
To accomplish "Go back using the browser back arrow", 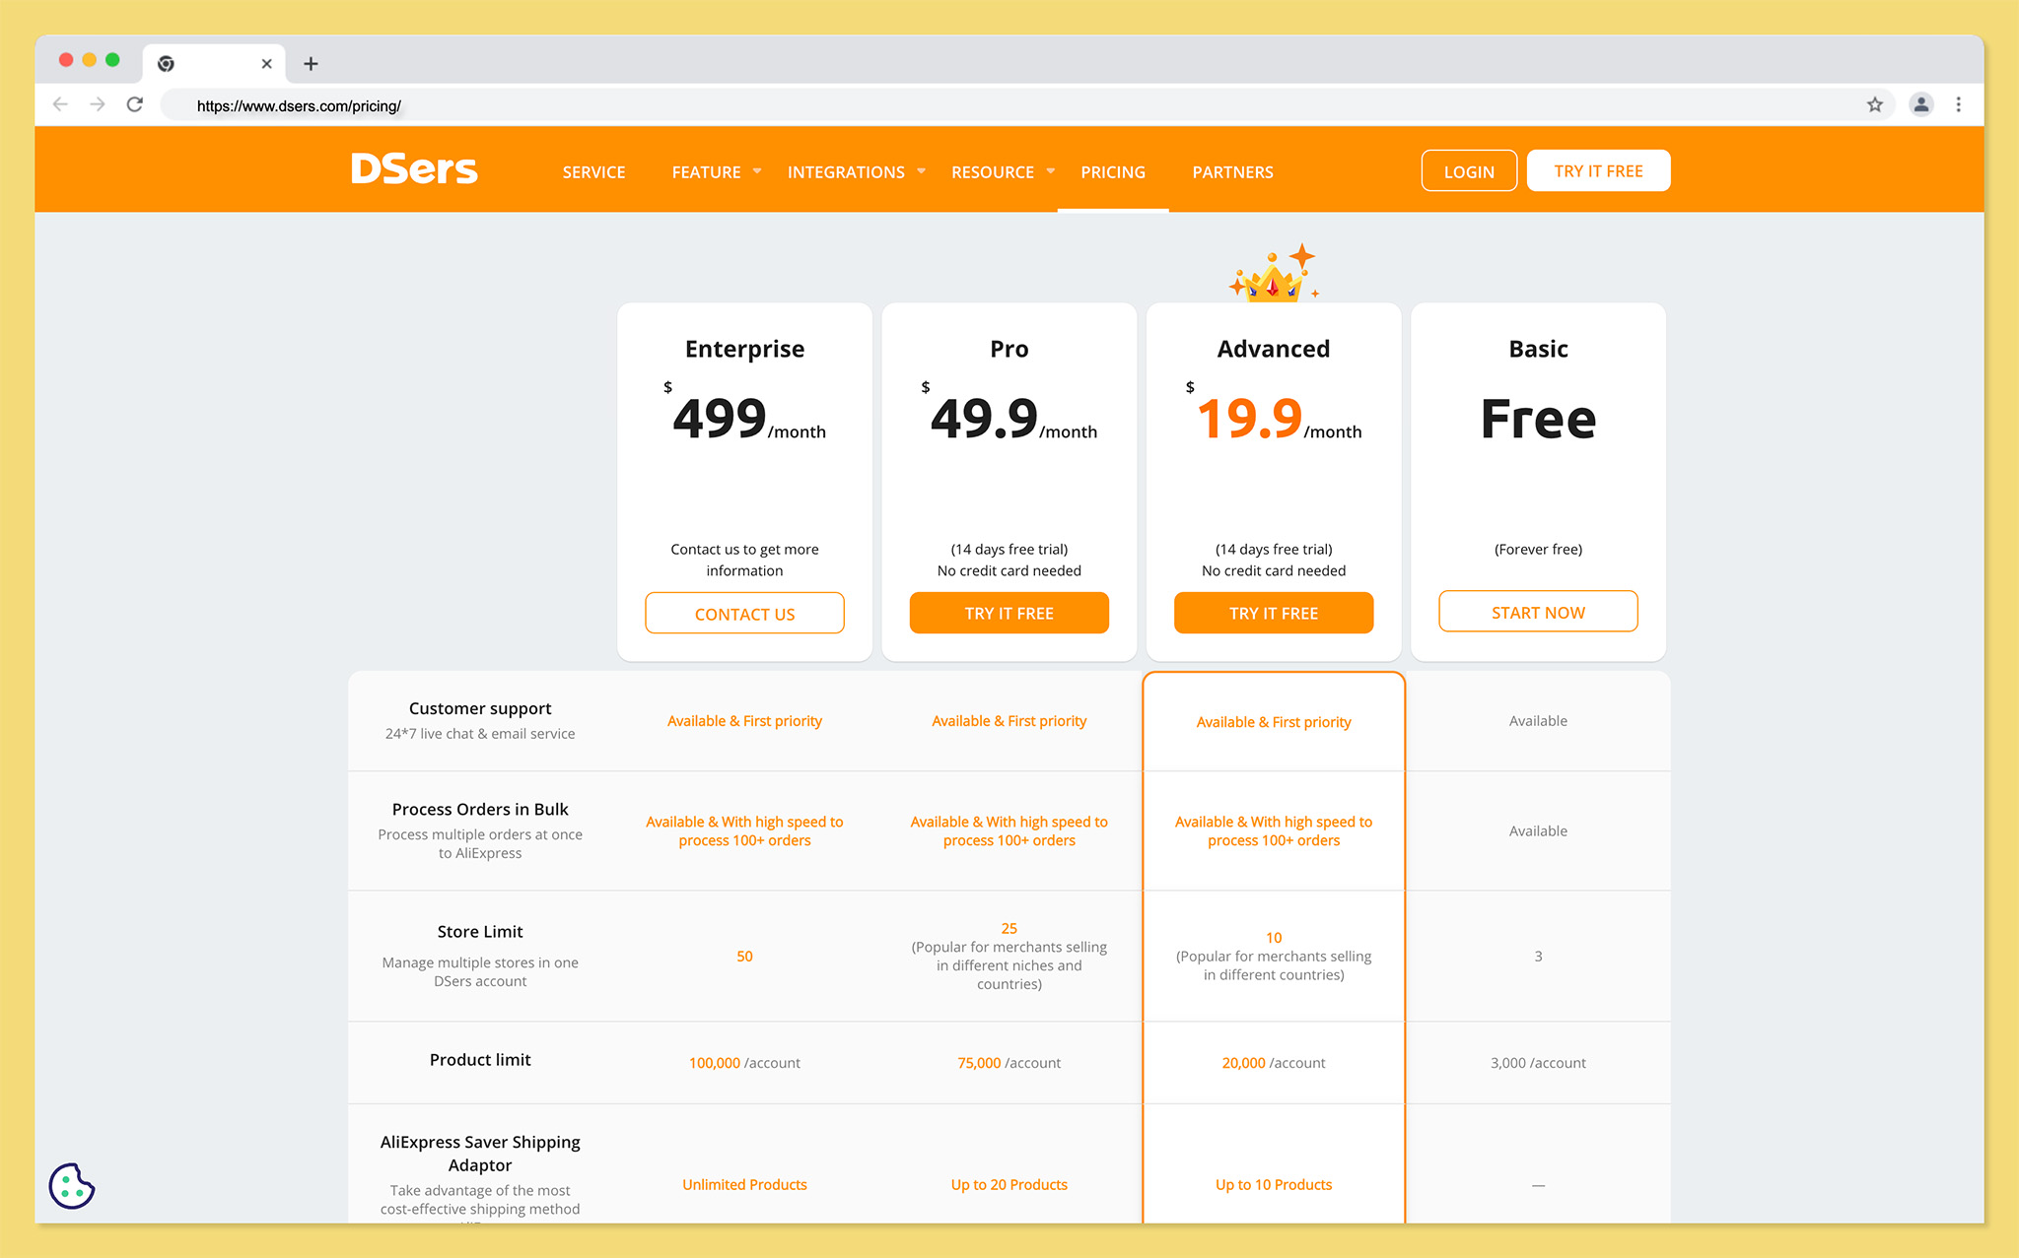I will [60, 103].
